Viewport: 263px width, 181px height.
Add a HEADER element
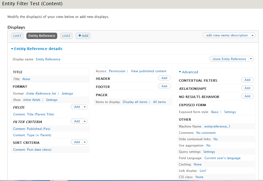tap(164, 78)
